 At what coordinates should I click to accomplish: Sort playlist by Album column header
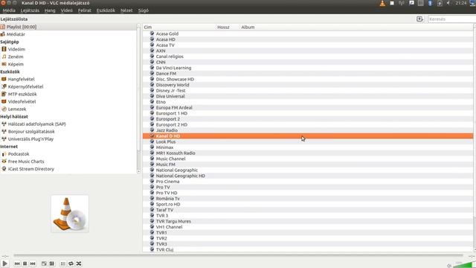click(356, 27)
